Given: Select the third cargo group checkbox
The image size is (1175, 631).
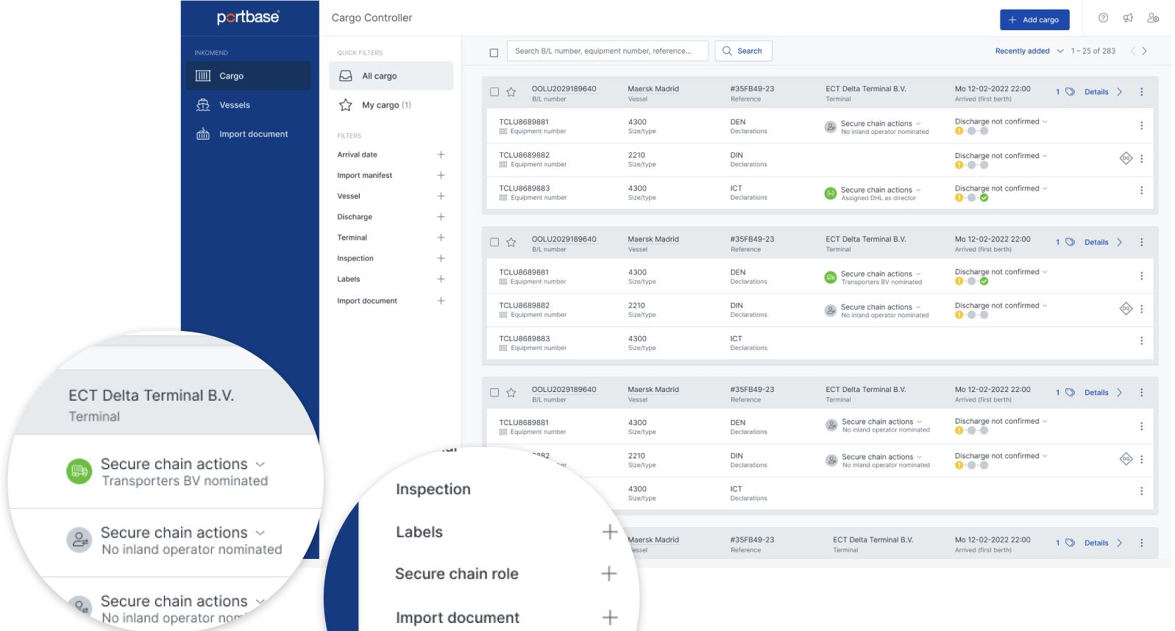Looking at the screenshot, I should 494,393.
